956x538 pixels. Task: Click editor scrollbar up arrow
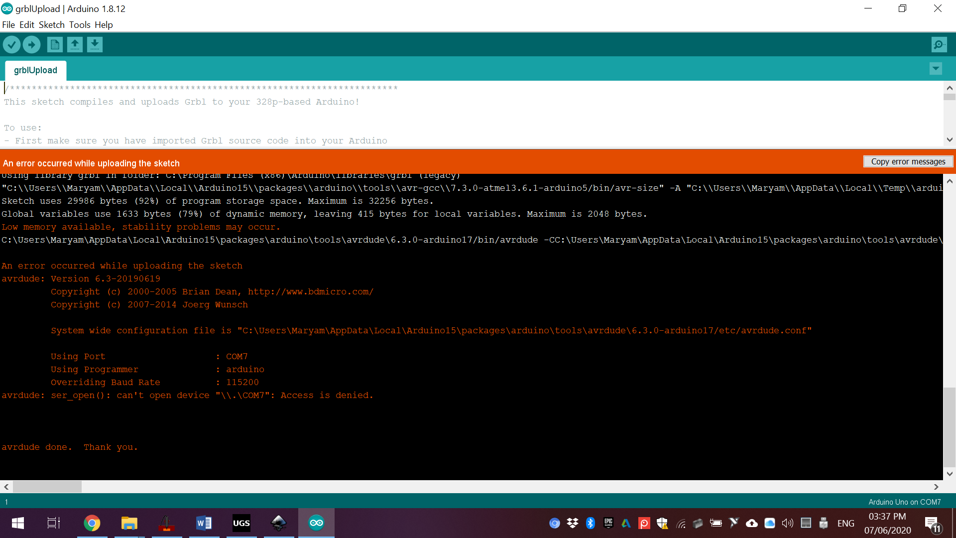950,88
